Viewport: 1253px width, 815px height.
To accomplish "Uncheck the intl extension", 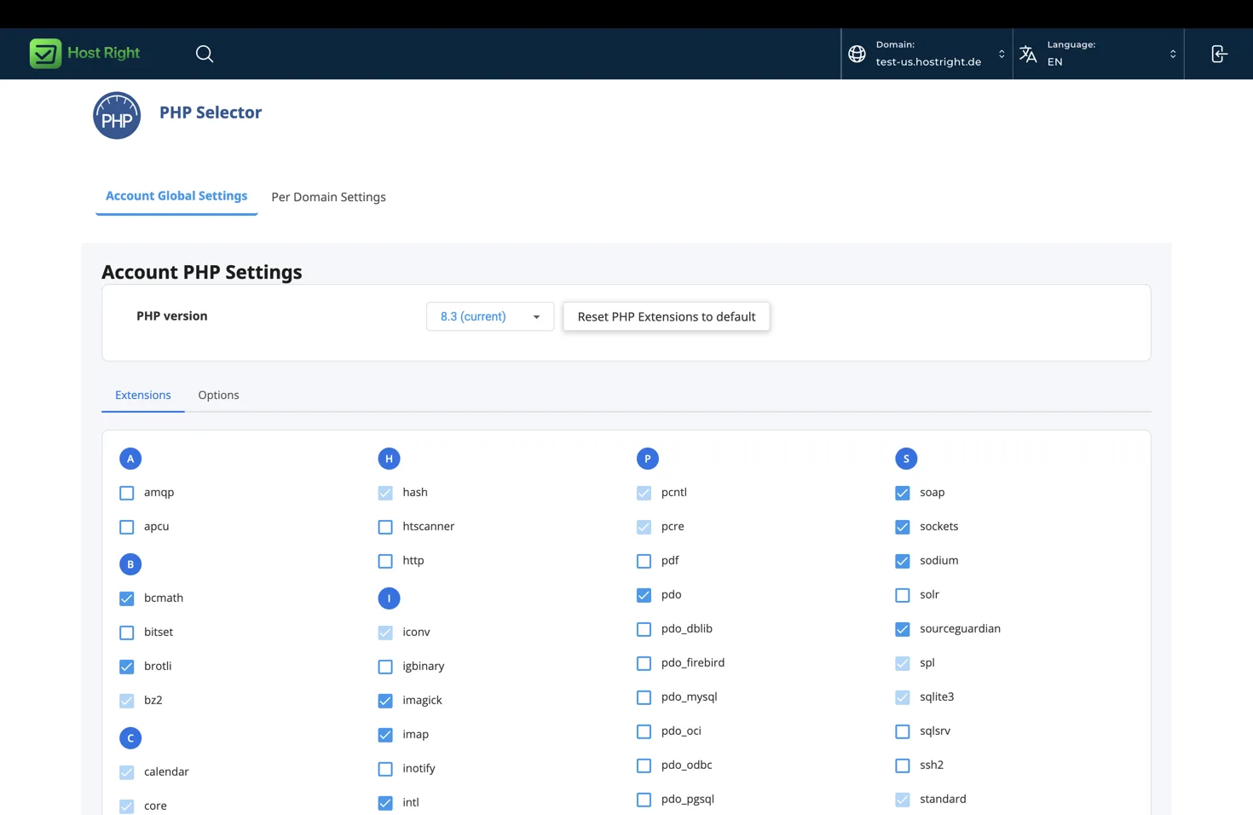I will [x=385, y=803].
